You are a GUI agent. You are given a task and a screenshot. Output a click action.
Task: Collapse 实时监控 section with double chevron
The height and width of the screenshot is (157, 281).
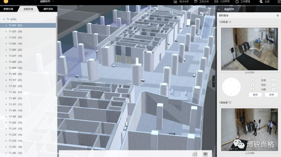(277, 16)
